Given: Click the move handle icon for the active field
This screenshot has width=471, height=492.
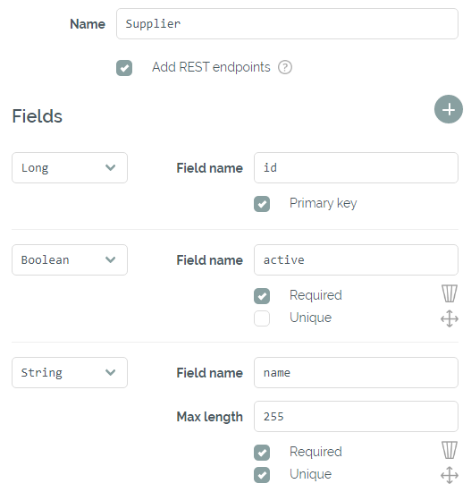Looking at the screenshot, I should click(x=450, y=318).
